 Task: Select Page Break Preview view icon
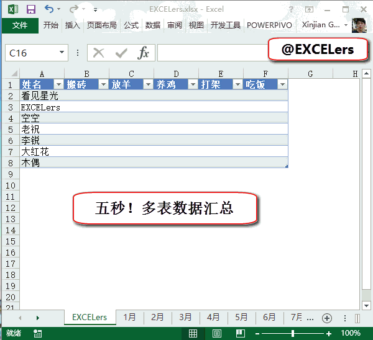coord(239,334)
